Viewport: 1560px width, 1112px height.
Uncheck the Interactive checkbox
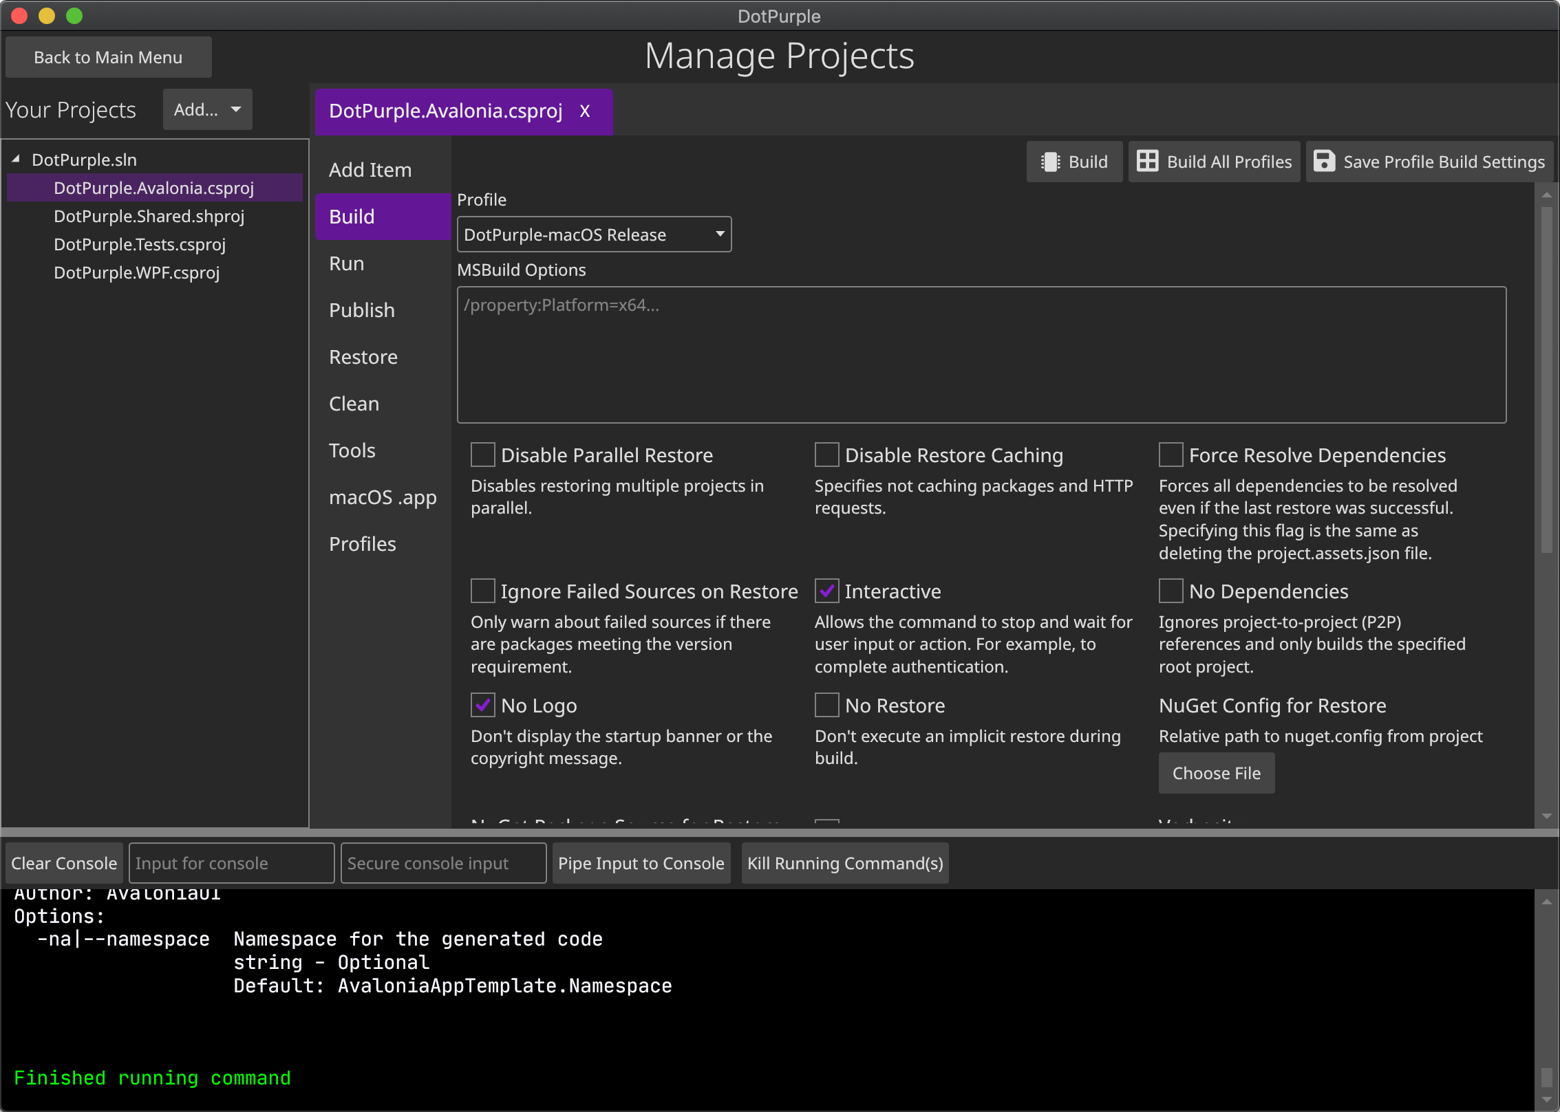(826, 591)
